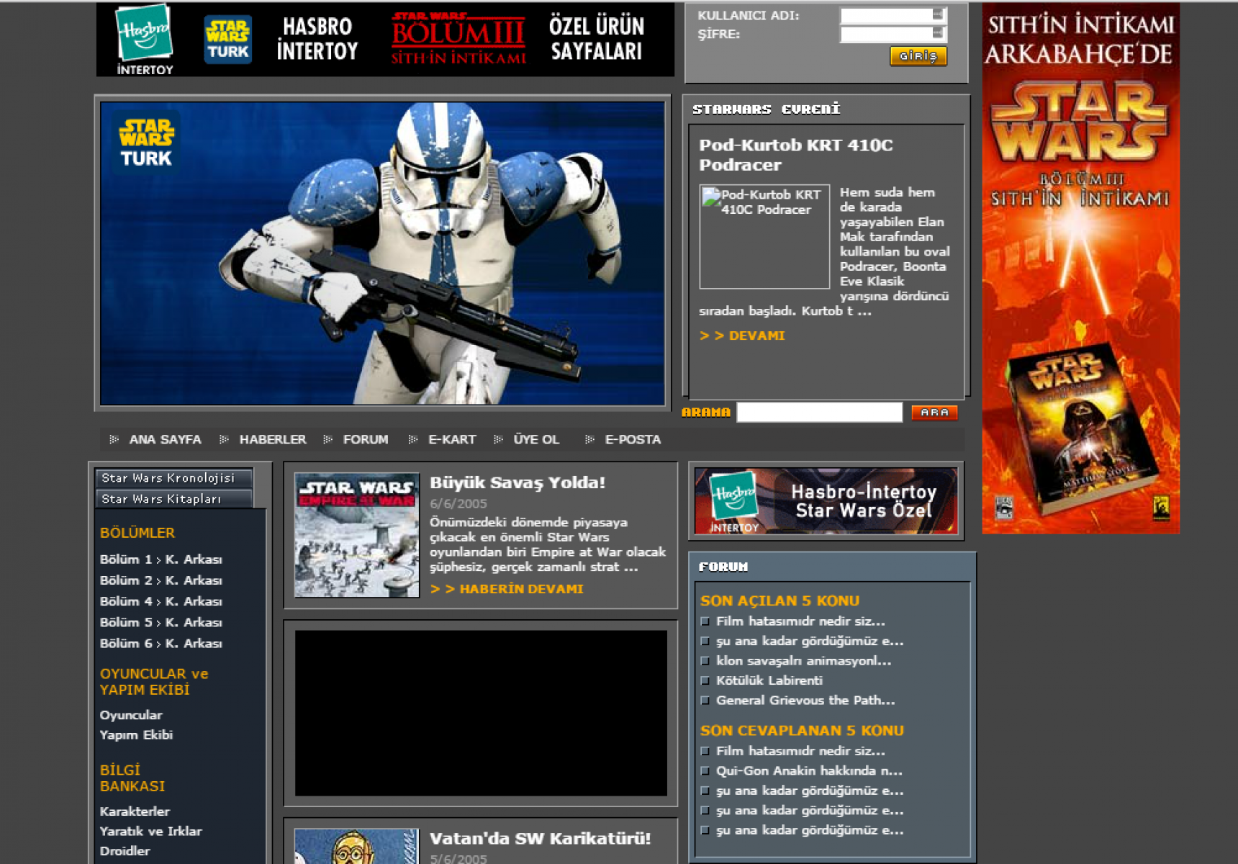1238x864 pixels.
Task: Click the Empire at War news thumbnail
Action: point(357,535)
